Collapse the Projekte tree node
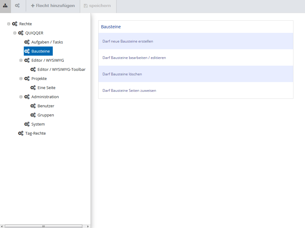The height and width of the screenshot is (228, 305). pyautogui.click(x=21, y=78)
